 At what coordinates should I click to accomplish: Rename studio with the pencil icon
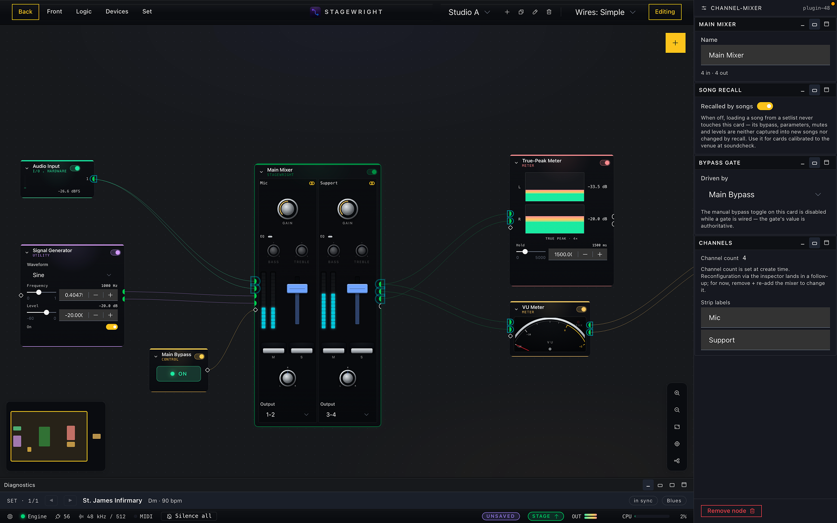[535, 12]
